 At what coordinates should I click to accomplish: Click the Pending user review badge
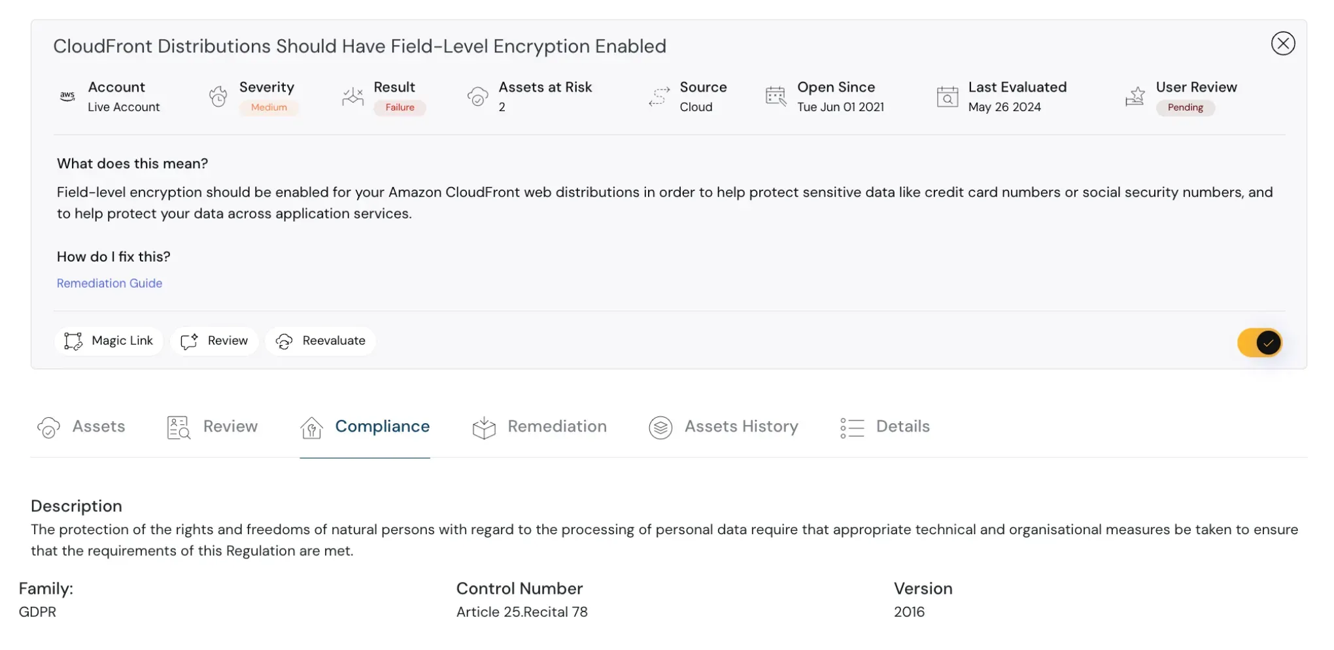pyautogui.click(x=1186, y=107)
